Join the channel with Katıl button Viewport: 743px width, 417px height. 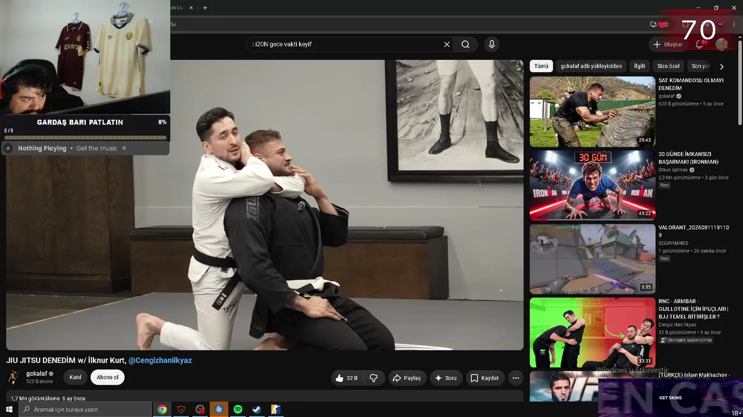pos(75,378)
